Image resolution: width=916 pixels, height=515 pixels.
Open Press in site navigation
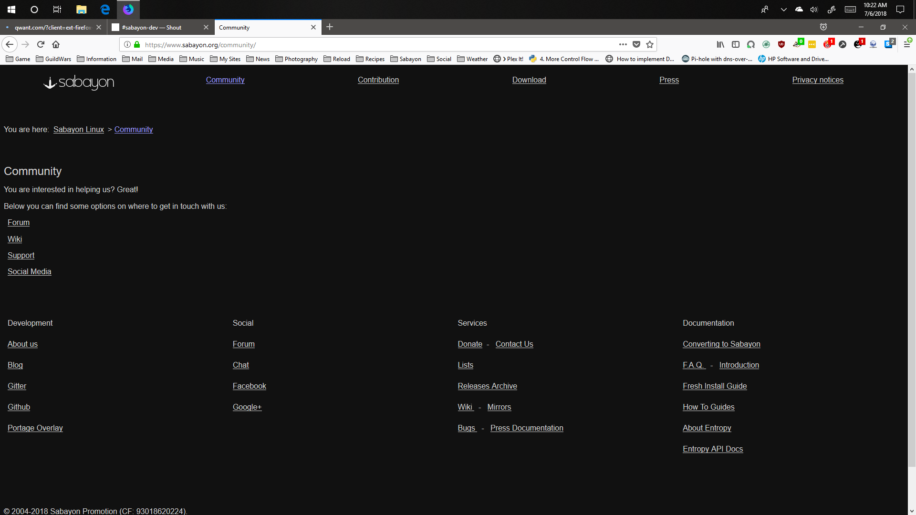(x=669, y=80)
